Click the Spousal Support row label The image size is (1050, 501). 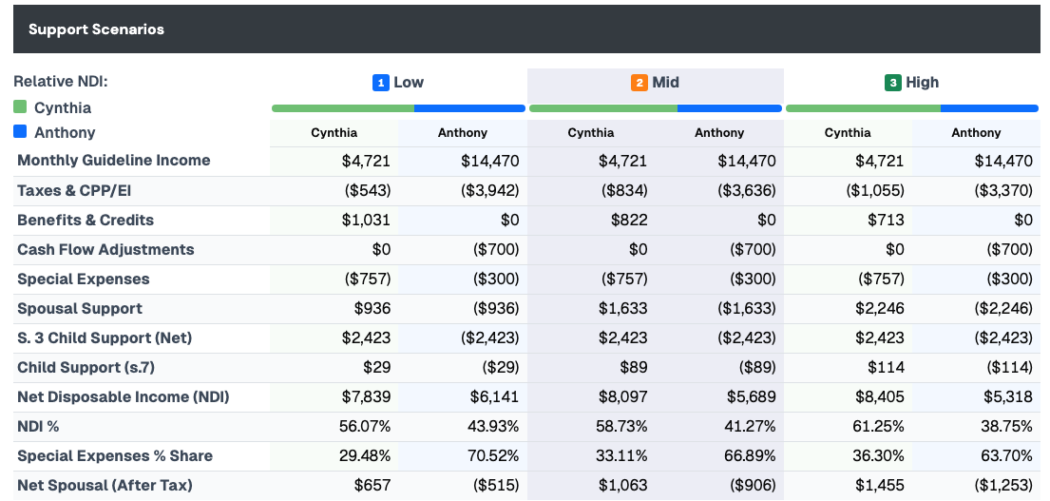[80, 309]
